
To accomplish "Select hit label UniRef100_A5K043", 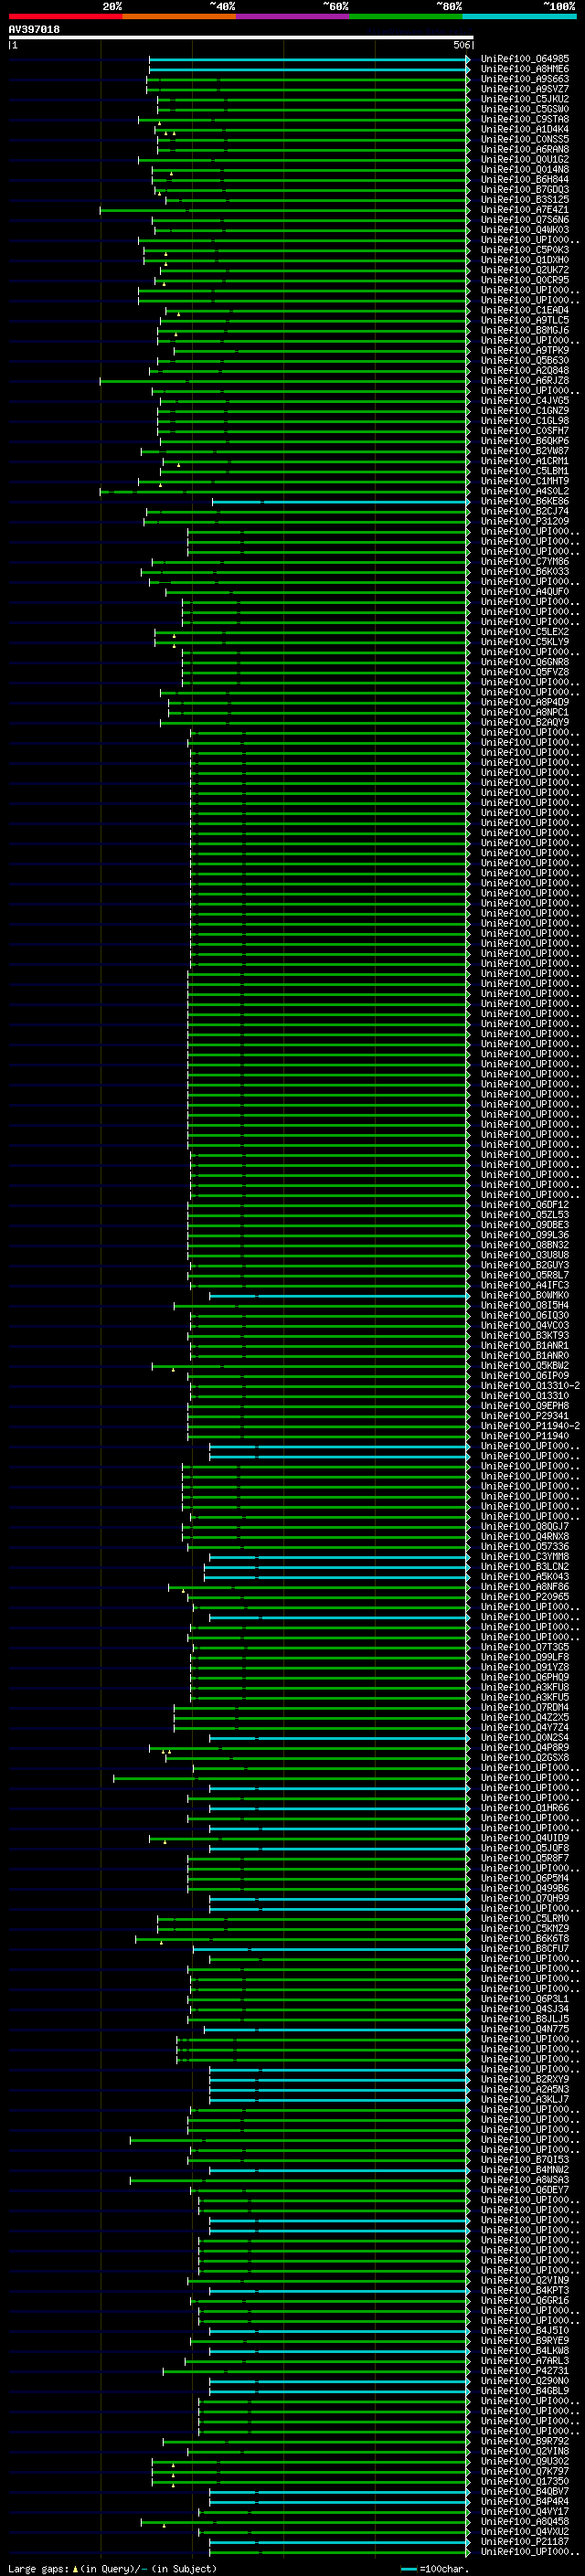I will (x=525, y=1577).
